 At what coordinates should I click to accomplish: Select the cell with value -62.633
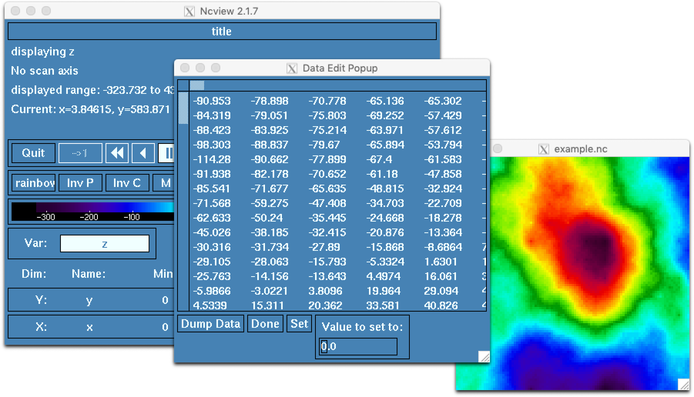pyautogui.click(x=212, y=218)
